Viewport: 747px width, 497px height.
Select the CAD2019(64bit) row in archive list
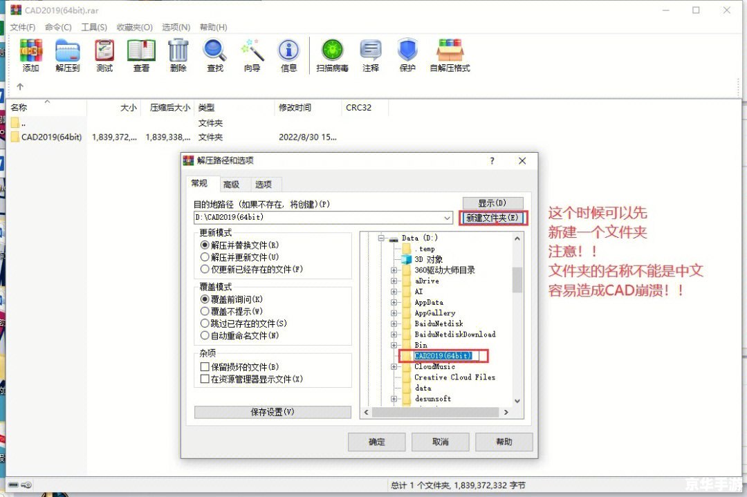[174, 137]
